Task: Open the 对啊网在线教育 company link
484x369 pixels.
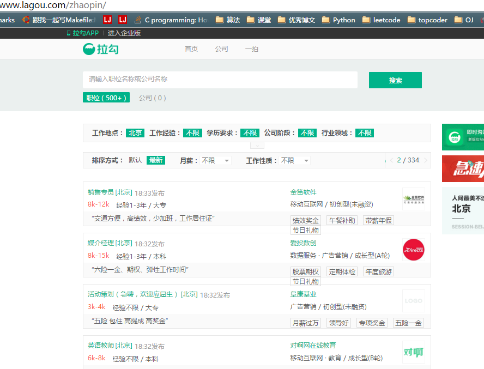Action: [x=313, y=345]
